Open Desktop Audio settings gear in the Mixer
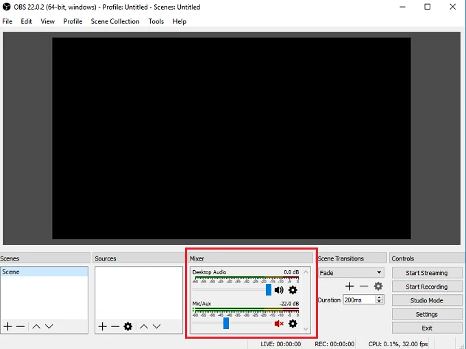The image size is (466, 349). [x=293, y=290]
